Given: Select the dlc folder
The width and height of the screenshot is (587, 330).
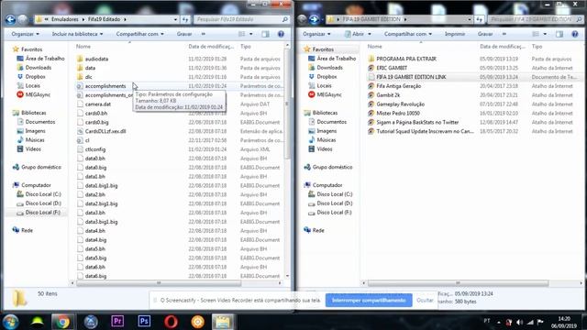Looking at the screenshot, I should pos(88,77).
